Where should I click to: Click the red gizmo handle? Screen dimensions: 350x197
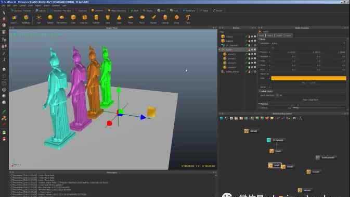(x=109, y=123)
